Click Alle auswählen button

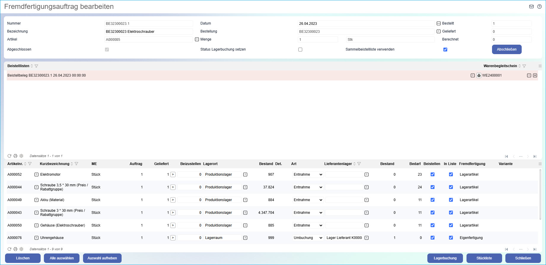(x=62, y=258)
